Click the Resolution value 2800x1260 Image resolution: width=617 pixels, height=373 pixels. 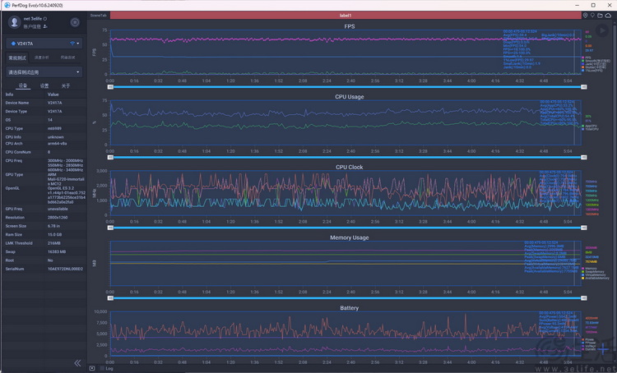point(58,218)
